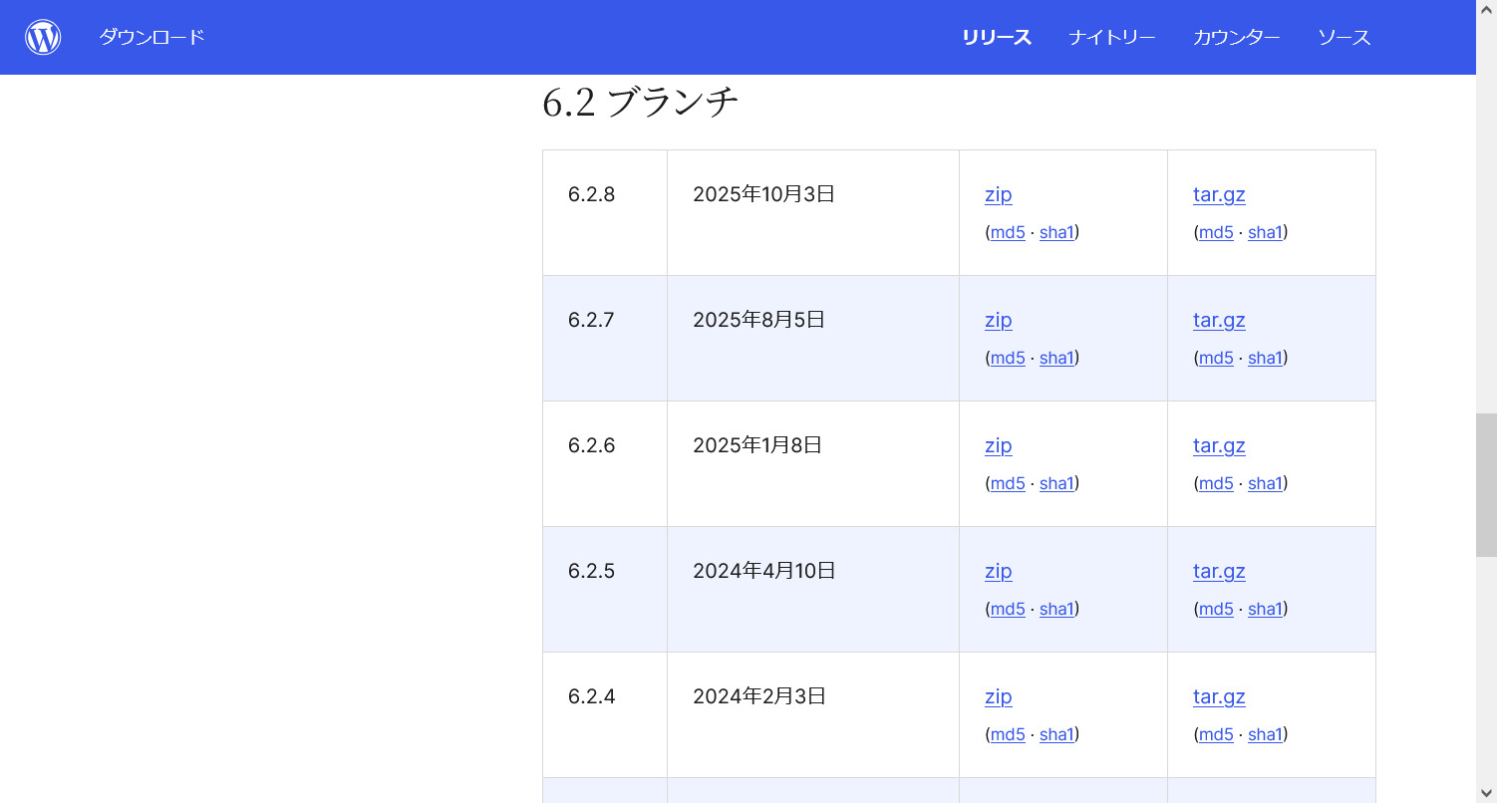1497x803 pixels.
Task: Open md5 checksum for 6.2.8 zip
Action: 1007,232
